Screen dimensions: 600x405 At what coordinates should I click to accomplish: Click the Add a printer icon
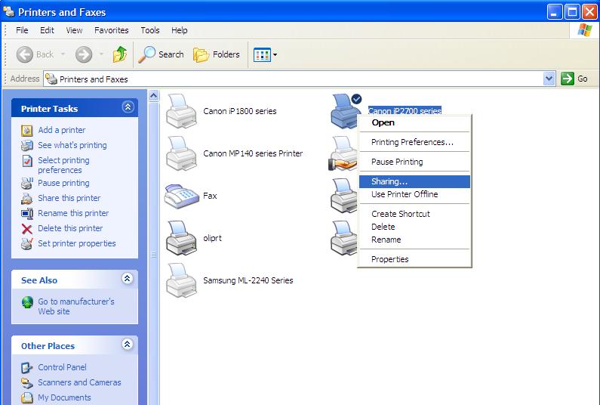pos(26,130)
